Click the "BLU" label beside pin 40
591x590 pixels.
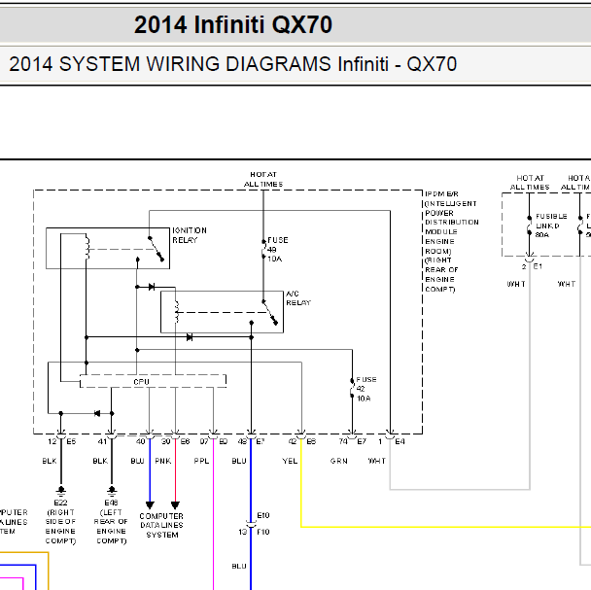[x=138, y=461]
